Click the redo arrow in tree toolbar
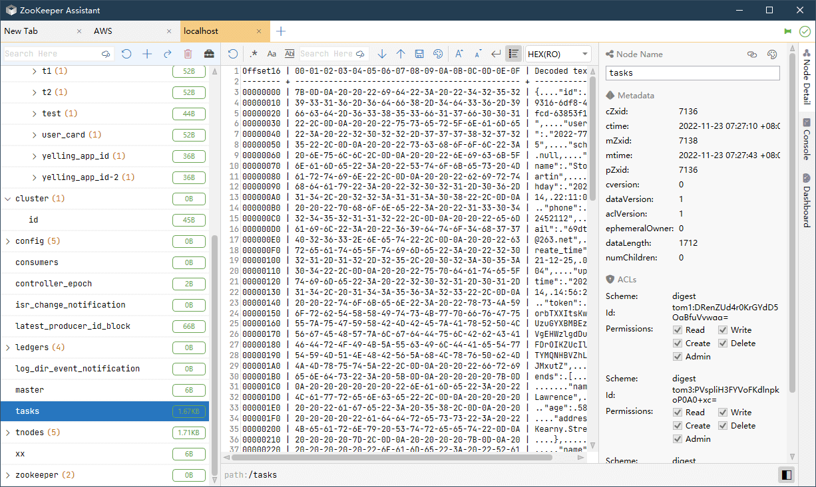The image size is (816, 487). pos(168,54)
